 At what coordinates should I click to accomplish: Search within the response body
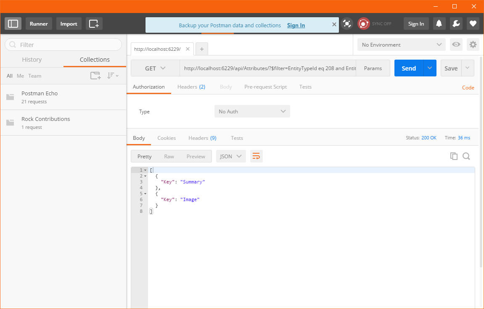point(466,156)
